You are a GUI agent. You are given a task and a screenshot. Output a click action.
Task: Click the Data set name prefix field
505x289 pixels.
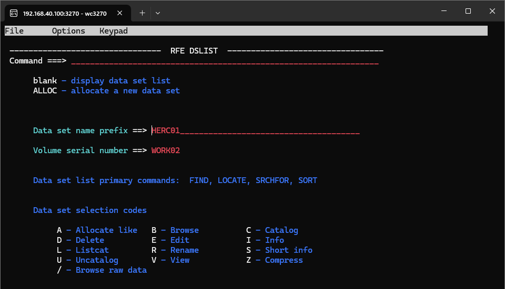click(x=256, y=131)
